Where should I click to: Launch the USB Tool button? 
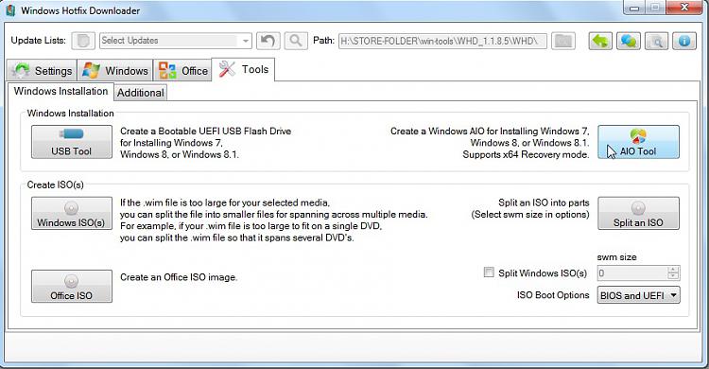72,142
